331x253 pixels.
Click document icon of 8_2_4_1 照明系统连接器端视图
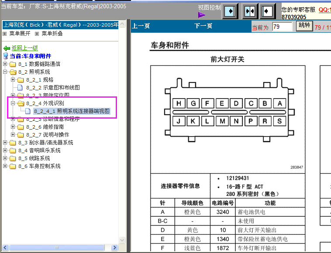click(28, 111)
